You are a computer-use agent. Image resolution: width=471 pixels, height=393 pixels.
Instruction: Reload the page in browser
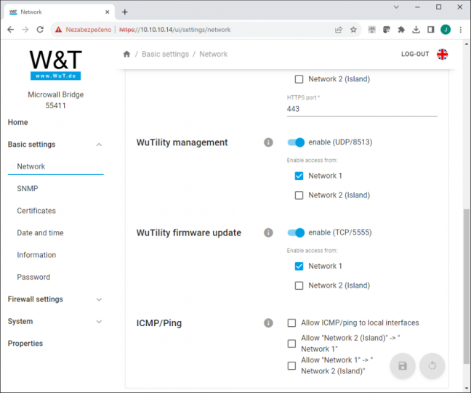click(40, 30)
